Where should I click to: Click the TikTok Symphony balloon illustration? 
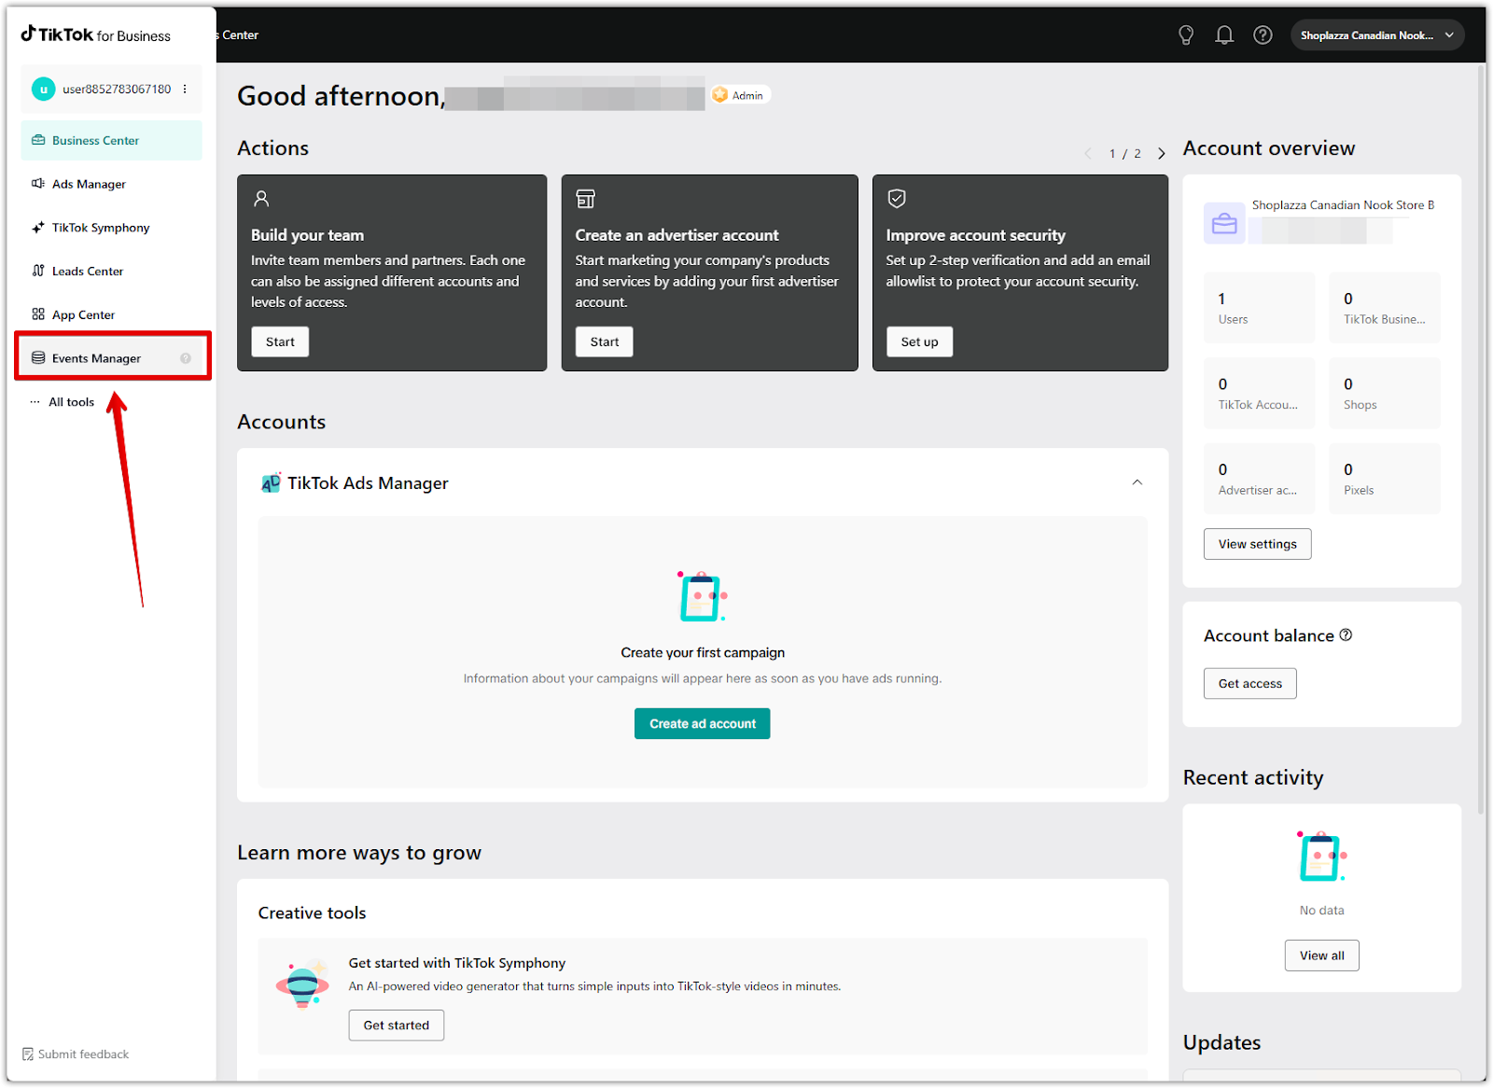coord(302,984)
